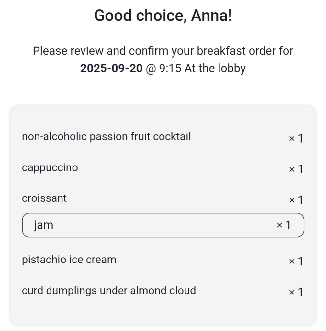Click the curd dumplings quantity ×1
Viewport: 326px width, 331px height.
click(296, 292)
